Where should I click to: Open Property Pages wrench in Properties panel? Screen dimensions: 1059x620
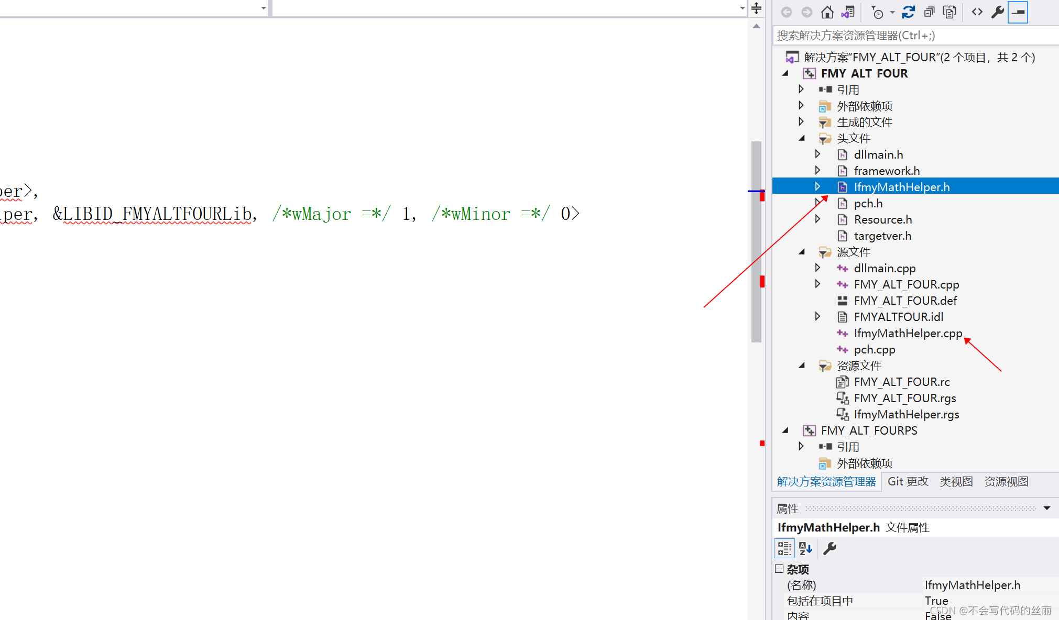(829, 548)
